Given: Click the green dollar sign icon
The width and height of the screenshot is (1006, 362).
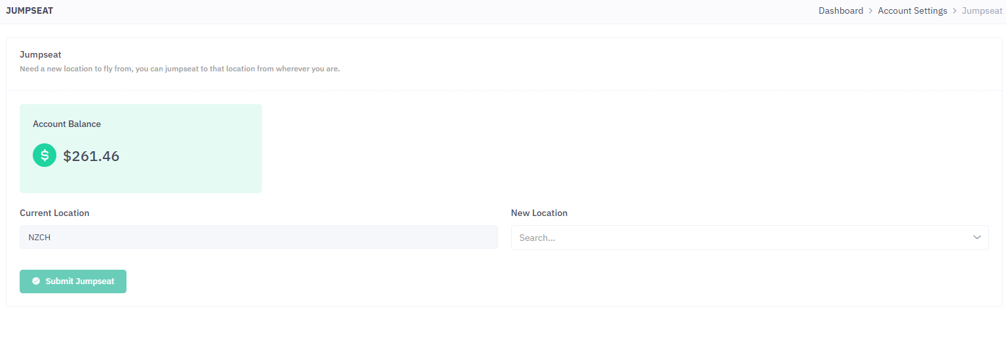Looking at the screenshot, I should pos(45,155).
